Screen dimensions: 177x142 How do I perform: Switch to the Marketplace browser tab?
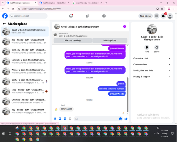pos(54,3)
